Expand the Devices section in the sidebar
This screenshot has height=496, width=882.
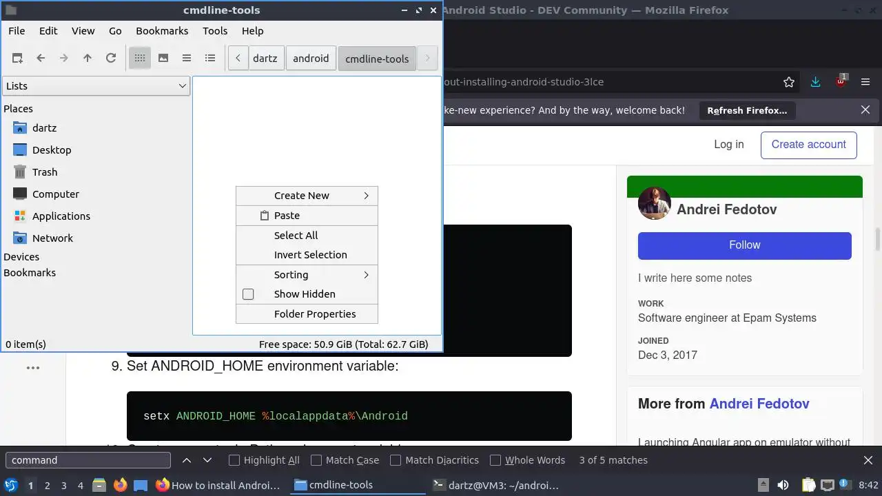[x=21, y=257]
